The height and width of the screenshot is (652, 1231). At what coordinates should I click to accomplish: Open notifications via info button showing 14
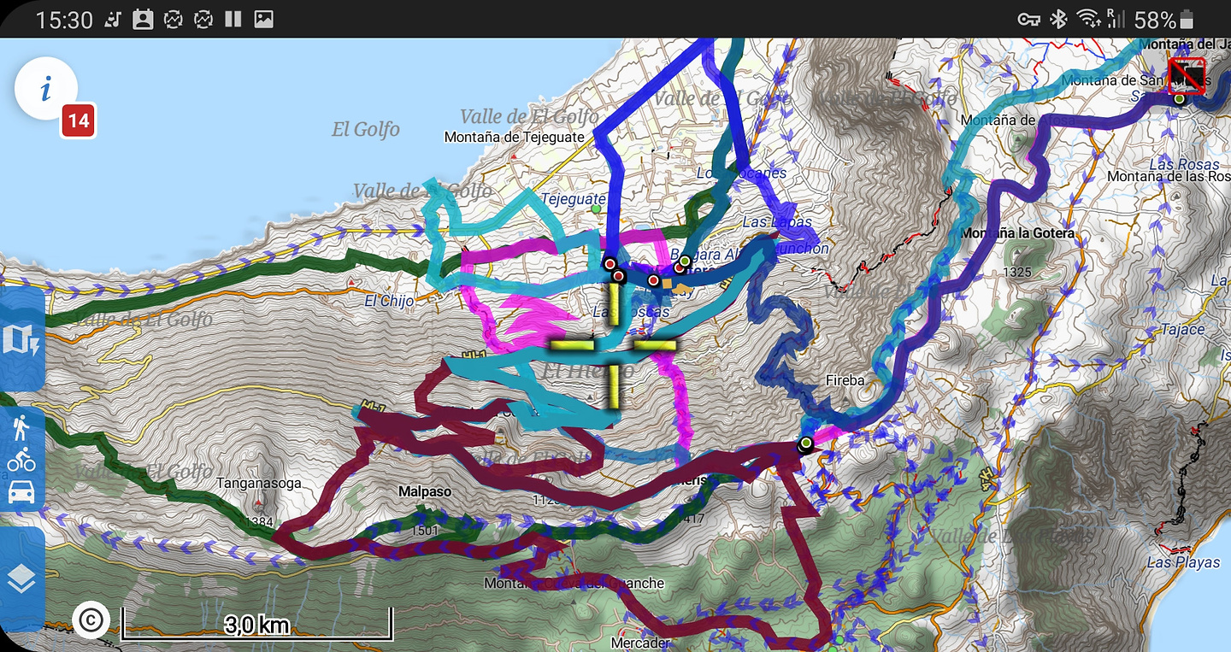47,88
